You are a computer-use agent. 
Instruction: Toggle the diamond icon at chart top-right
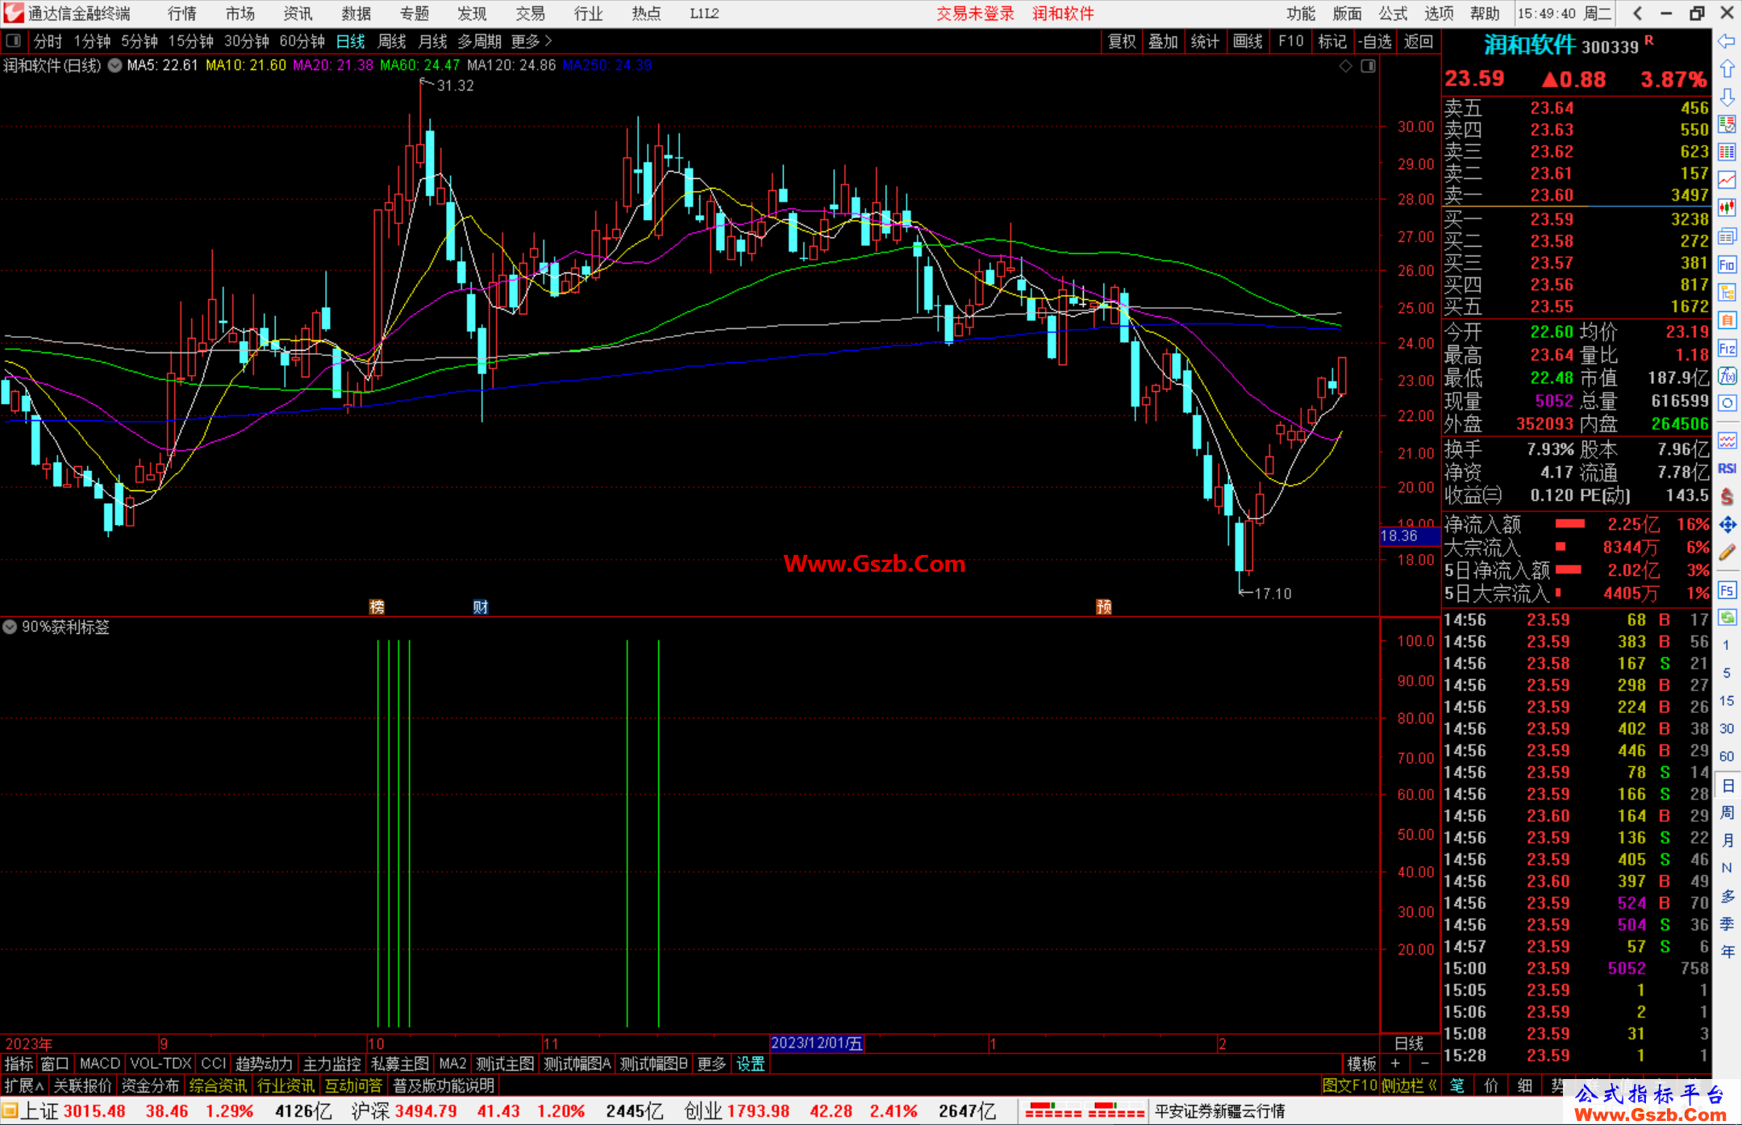(1346, 65)
